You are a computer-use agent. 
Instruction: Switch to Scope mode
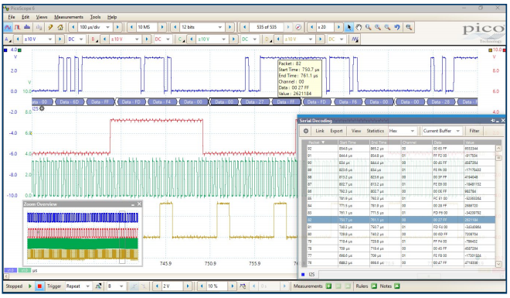coord(8,27)
